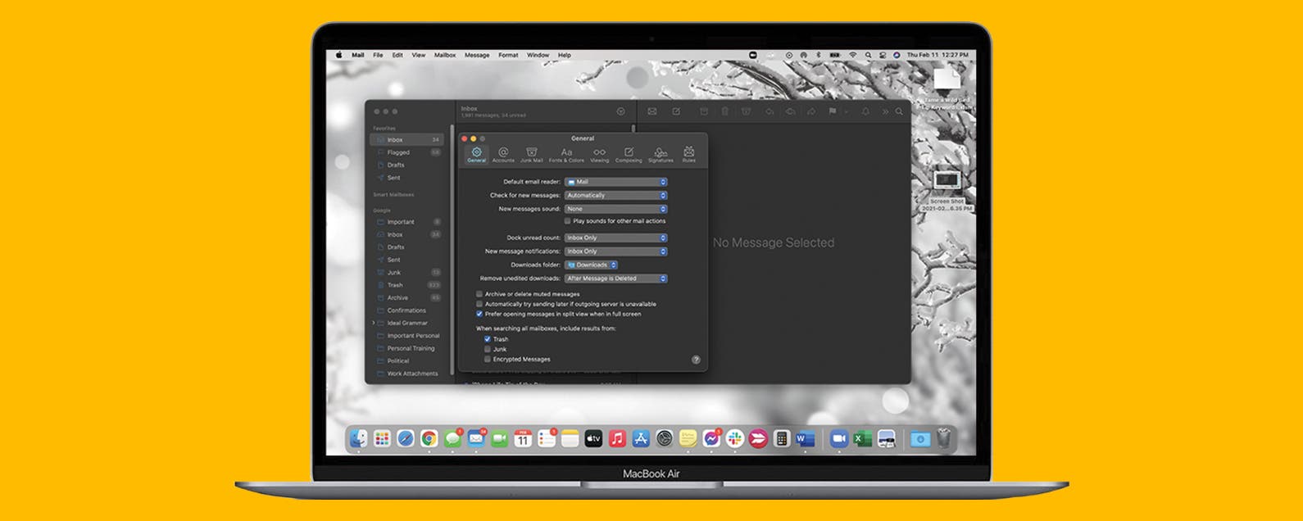Click the help question mark button
Viewport: 1303px width, 521px height.
[x=696, y=360]
